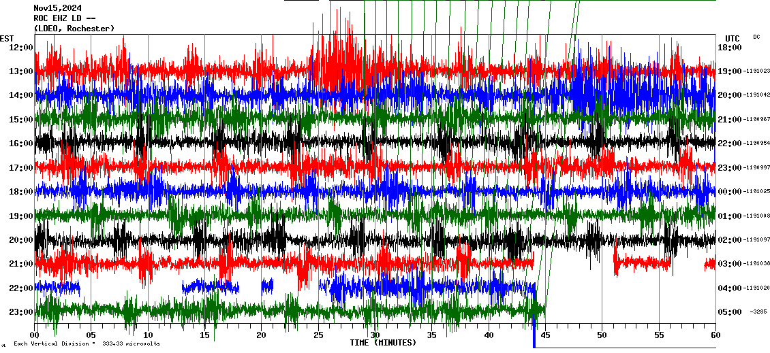Click the 25 minute tick on x-axis
The height and width of the screenshot is (353, 770).
318,335
